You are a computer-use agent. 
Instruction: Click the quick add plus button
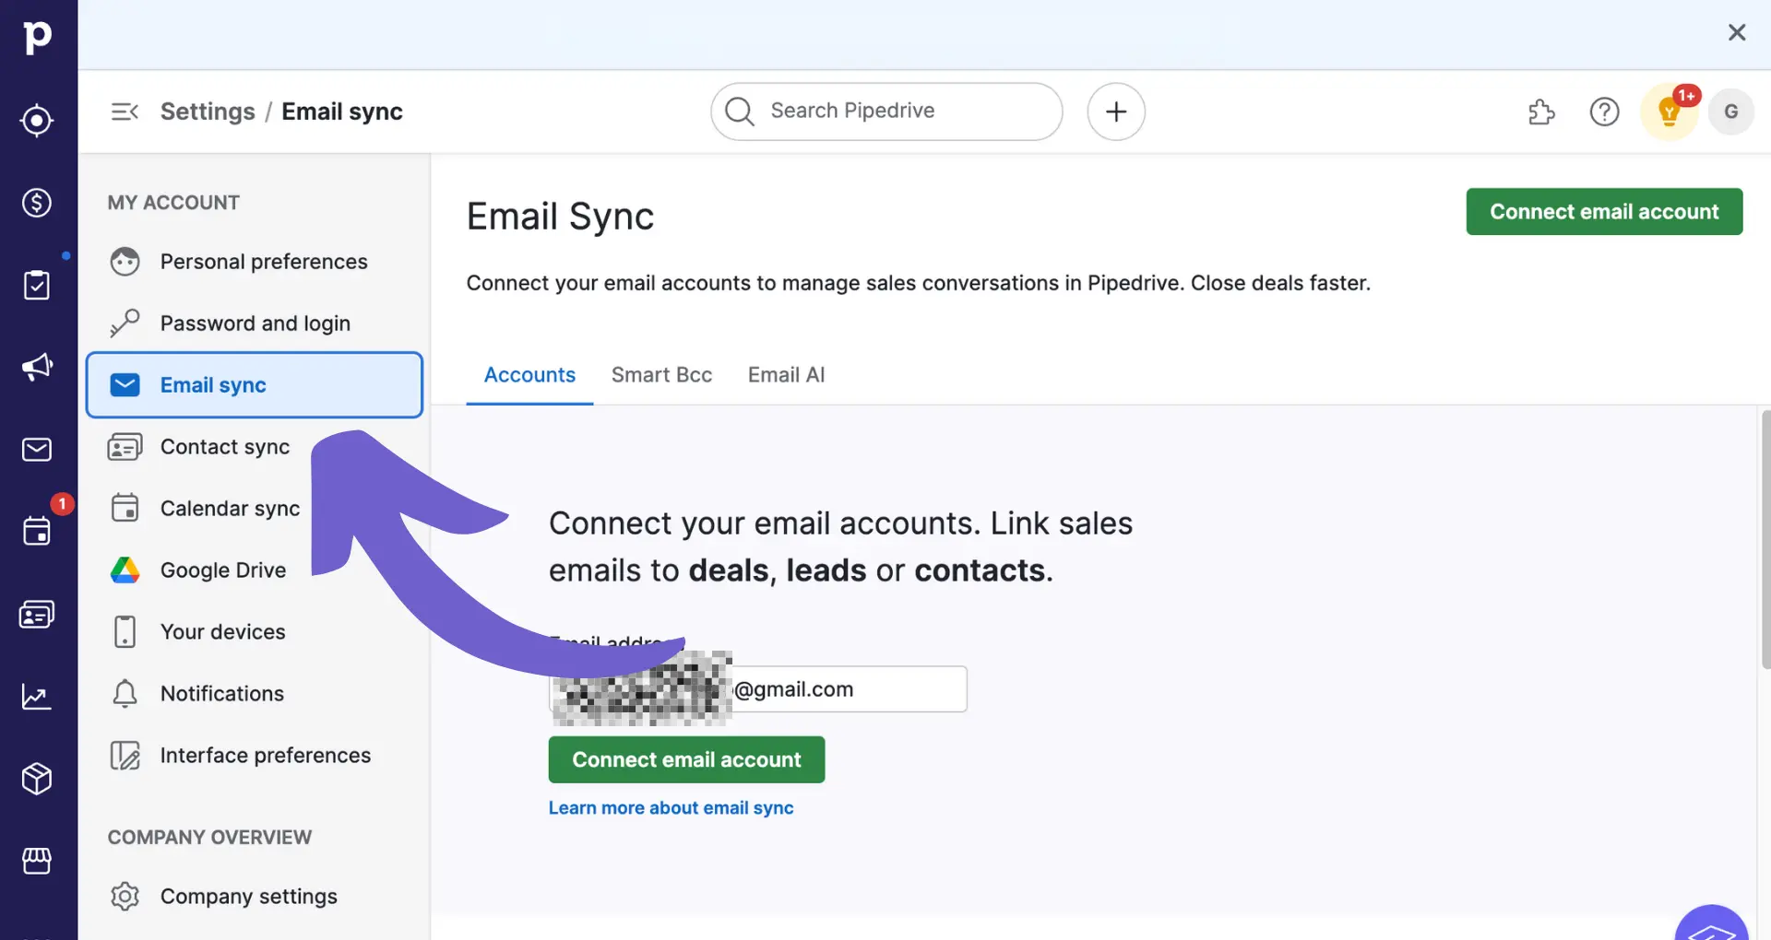tap(1116, 112)
